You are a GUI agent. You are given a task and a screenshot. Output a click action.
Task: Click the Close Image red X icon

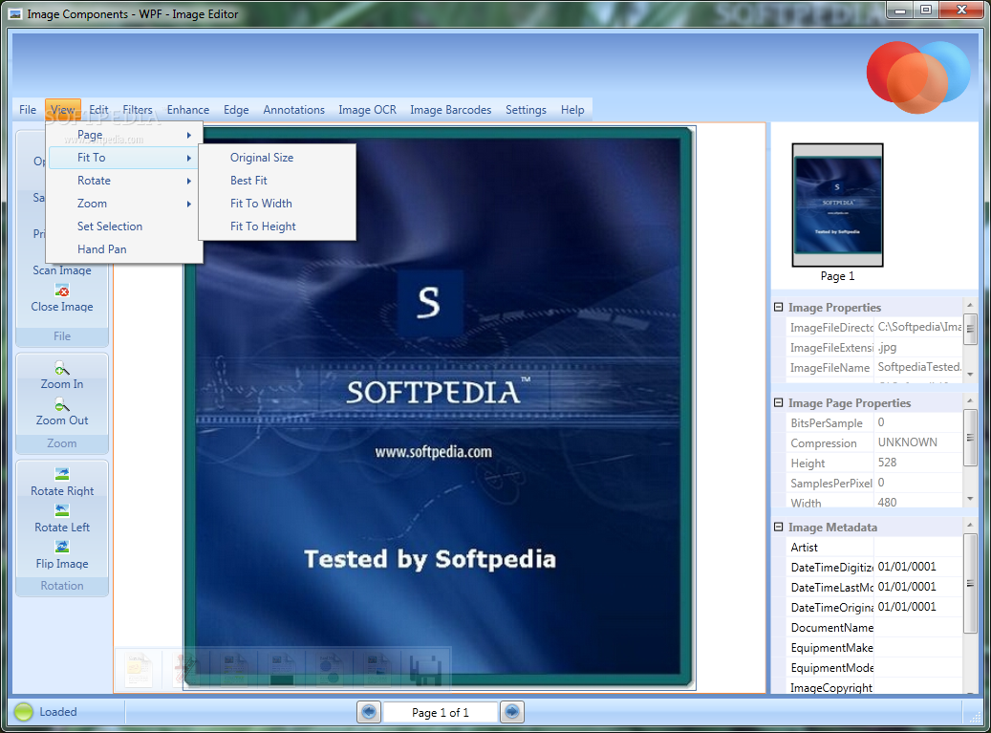[62, 291]
